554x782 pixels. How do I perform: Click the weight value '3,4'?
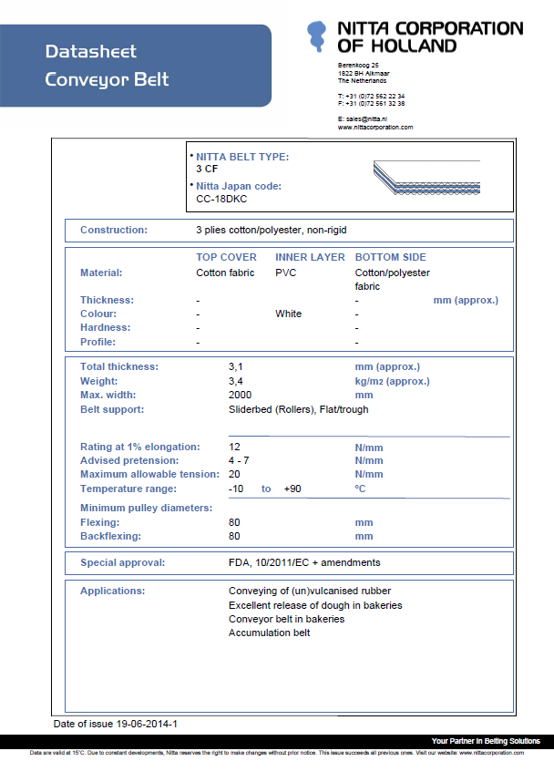235,381
